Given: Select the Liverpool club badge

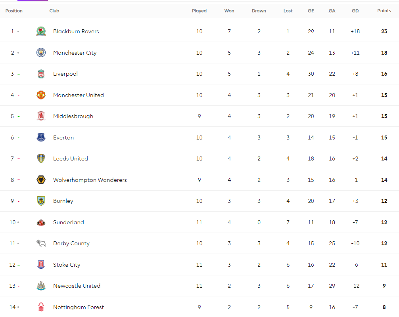Looking at the screenshot, I should click(41, 74).
